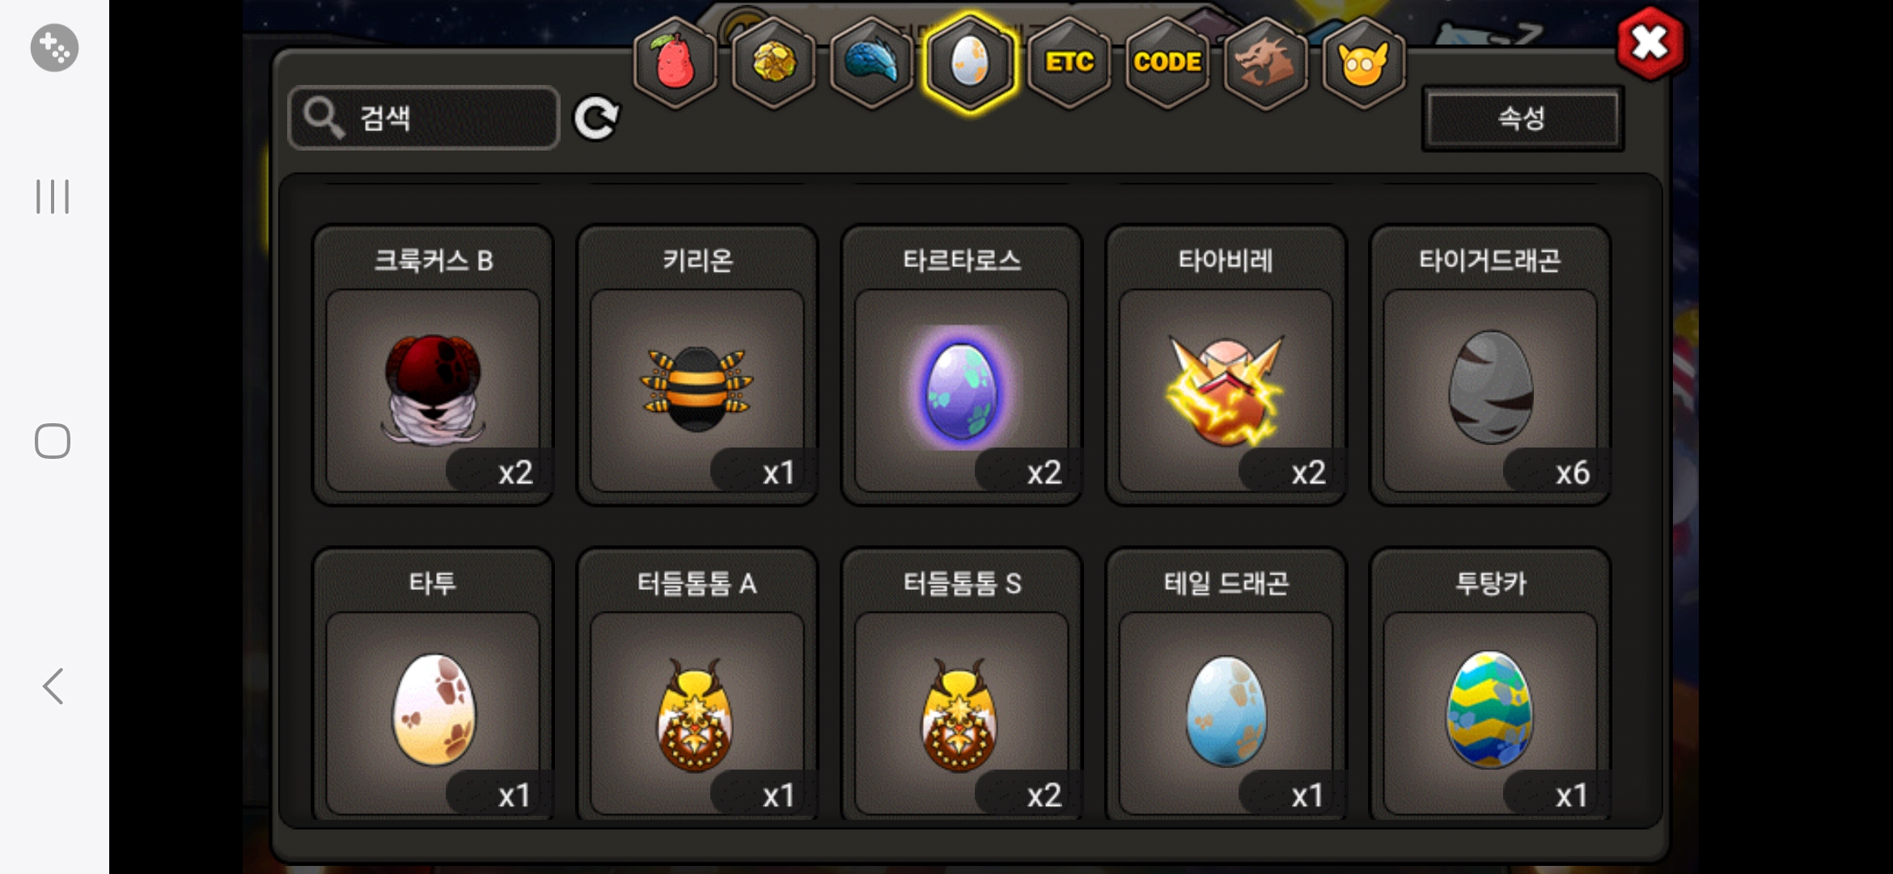This screenshot has width=1893, height=874.
Task: Click the 검색 search field
Action: tap(424, 118)
